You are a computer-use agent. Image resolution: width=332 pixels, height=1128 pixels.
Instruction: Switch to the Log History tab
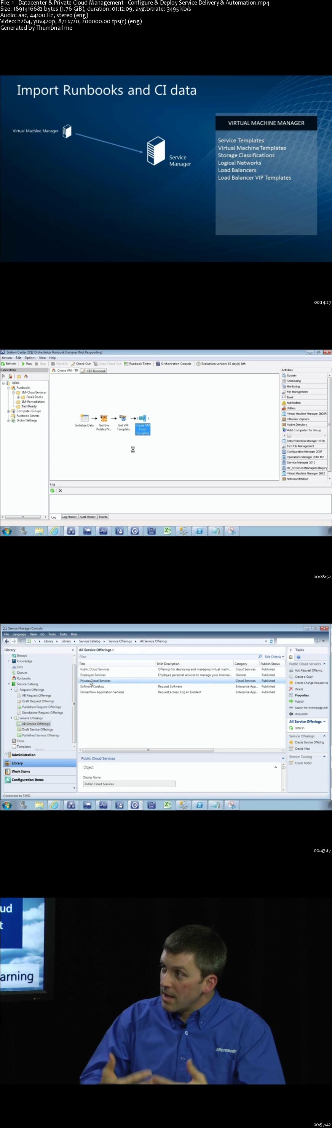69,517
